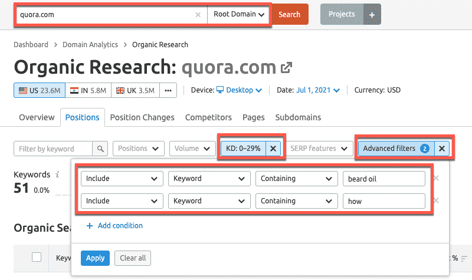Open the Root Domain dropdown
The image size is (472, 280).
pos(239,15)
